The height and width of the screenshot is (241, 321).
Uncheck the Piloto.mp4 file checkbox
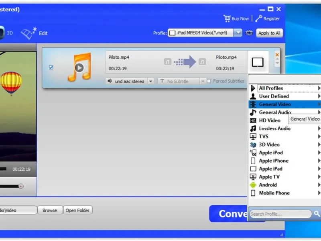tap(51, 67)
